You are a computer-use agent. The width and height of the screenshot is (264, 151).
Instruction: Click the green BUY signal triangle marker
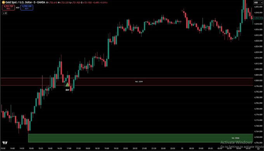pyautogui.click(x=67, y=84)
